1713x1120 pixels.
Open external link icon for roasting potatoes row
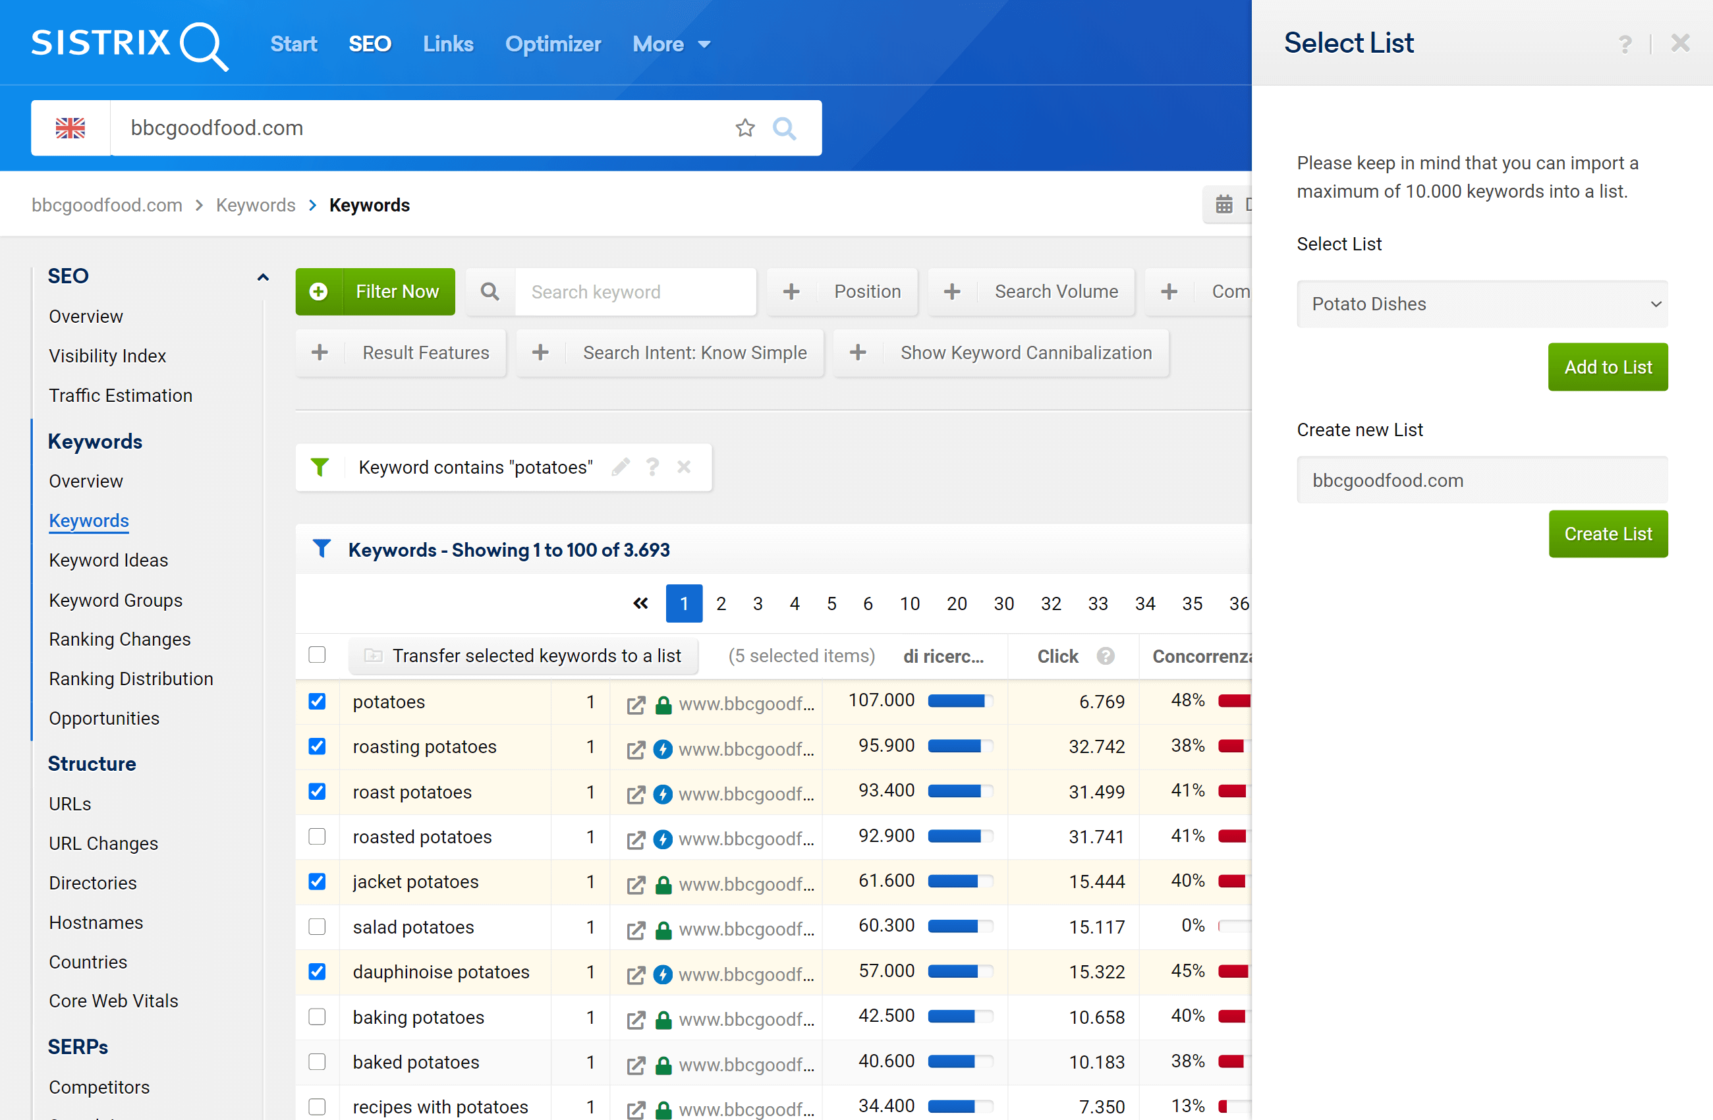click(x=636, y=749)
